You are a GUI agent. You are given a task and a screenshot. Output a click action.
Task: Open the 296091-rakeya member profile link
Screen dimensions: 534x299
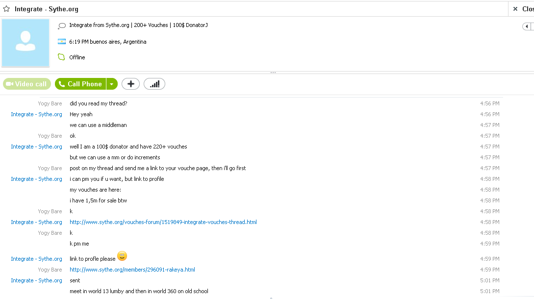tap(132, 270)
